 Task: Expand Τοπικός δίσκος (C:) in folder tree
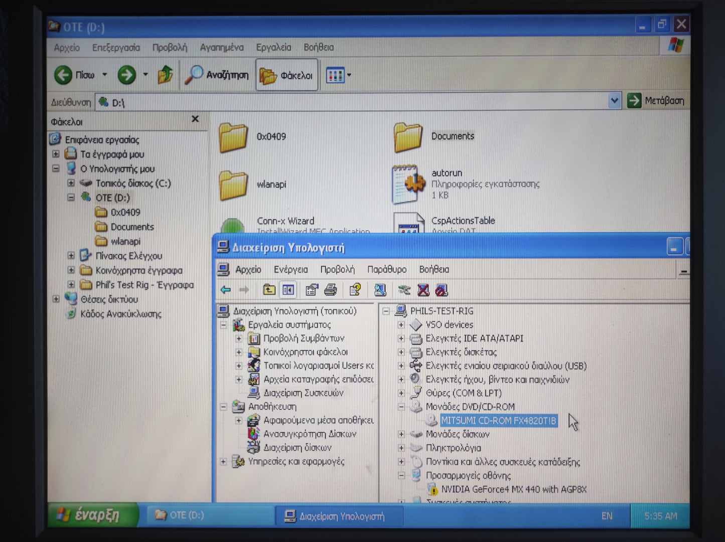71,184
